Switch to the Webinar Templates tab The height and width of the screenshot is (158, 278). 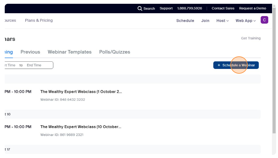69,52
